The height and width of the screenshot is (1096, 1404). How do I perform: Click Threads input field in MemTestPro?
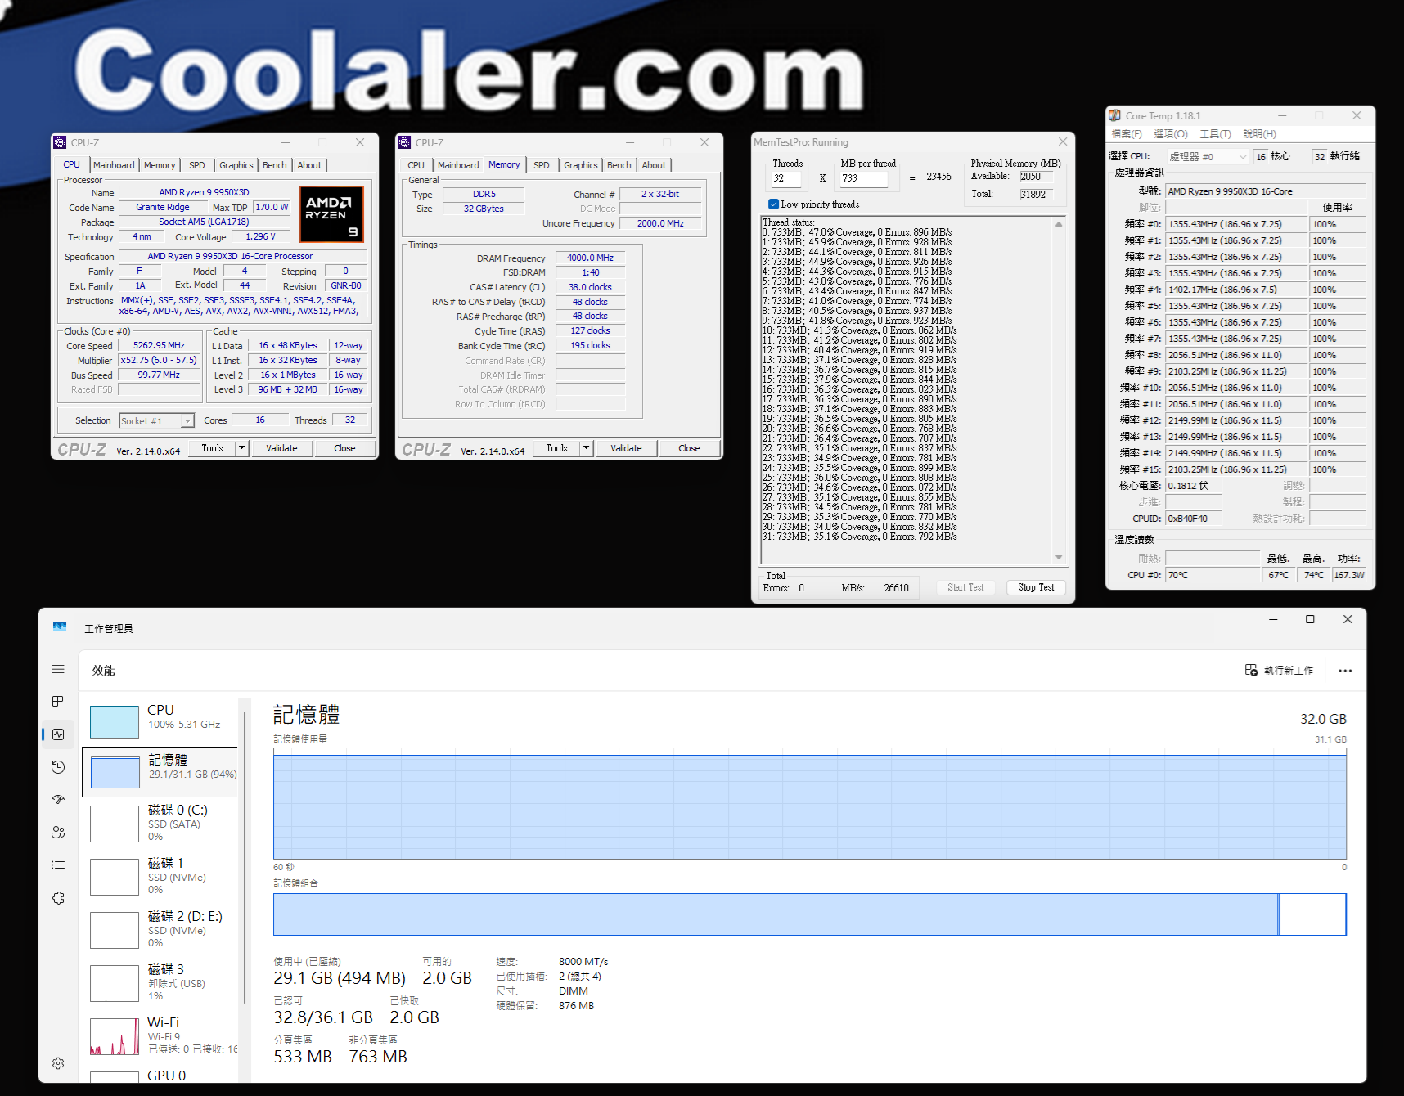tap(788, 178)
